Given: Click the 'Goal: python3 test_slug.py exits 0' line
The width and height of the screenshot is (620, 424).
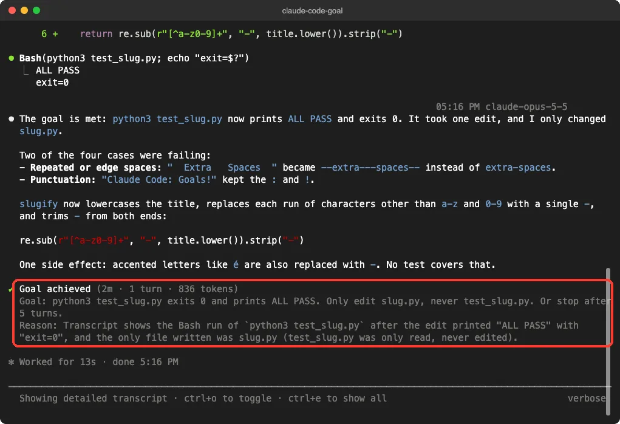Looking at the screenshot, I should point(315,307).
